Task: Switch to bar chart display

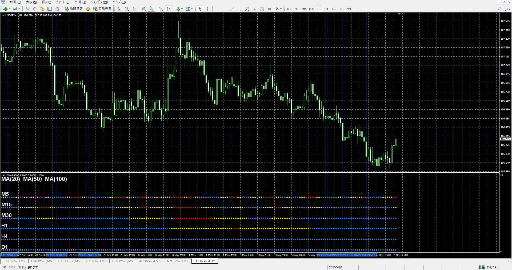Action: point(119,9)
